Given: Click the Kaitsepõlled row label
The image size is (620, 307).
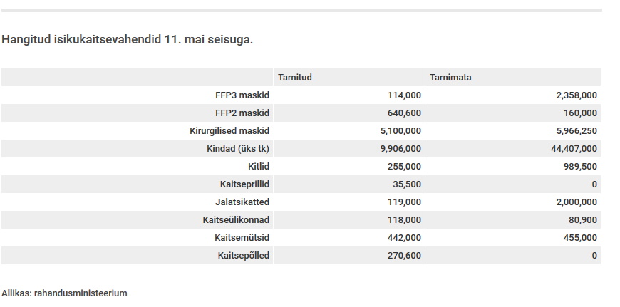Looking at the screenshot, I should pos(244,256).
